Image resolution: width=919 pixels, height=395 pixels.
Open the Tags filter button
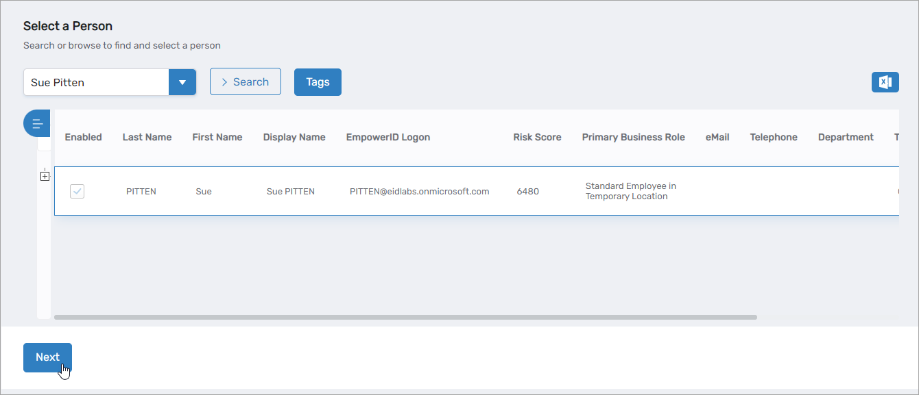pyautogui.click(x=318, y=82)
